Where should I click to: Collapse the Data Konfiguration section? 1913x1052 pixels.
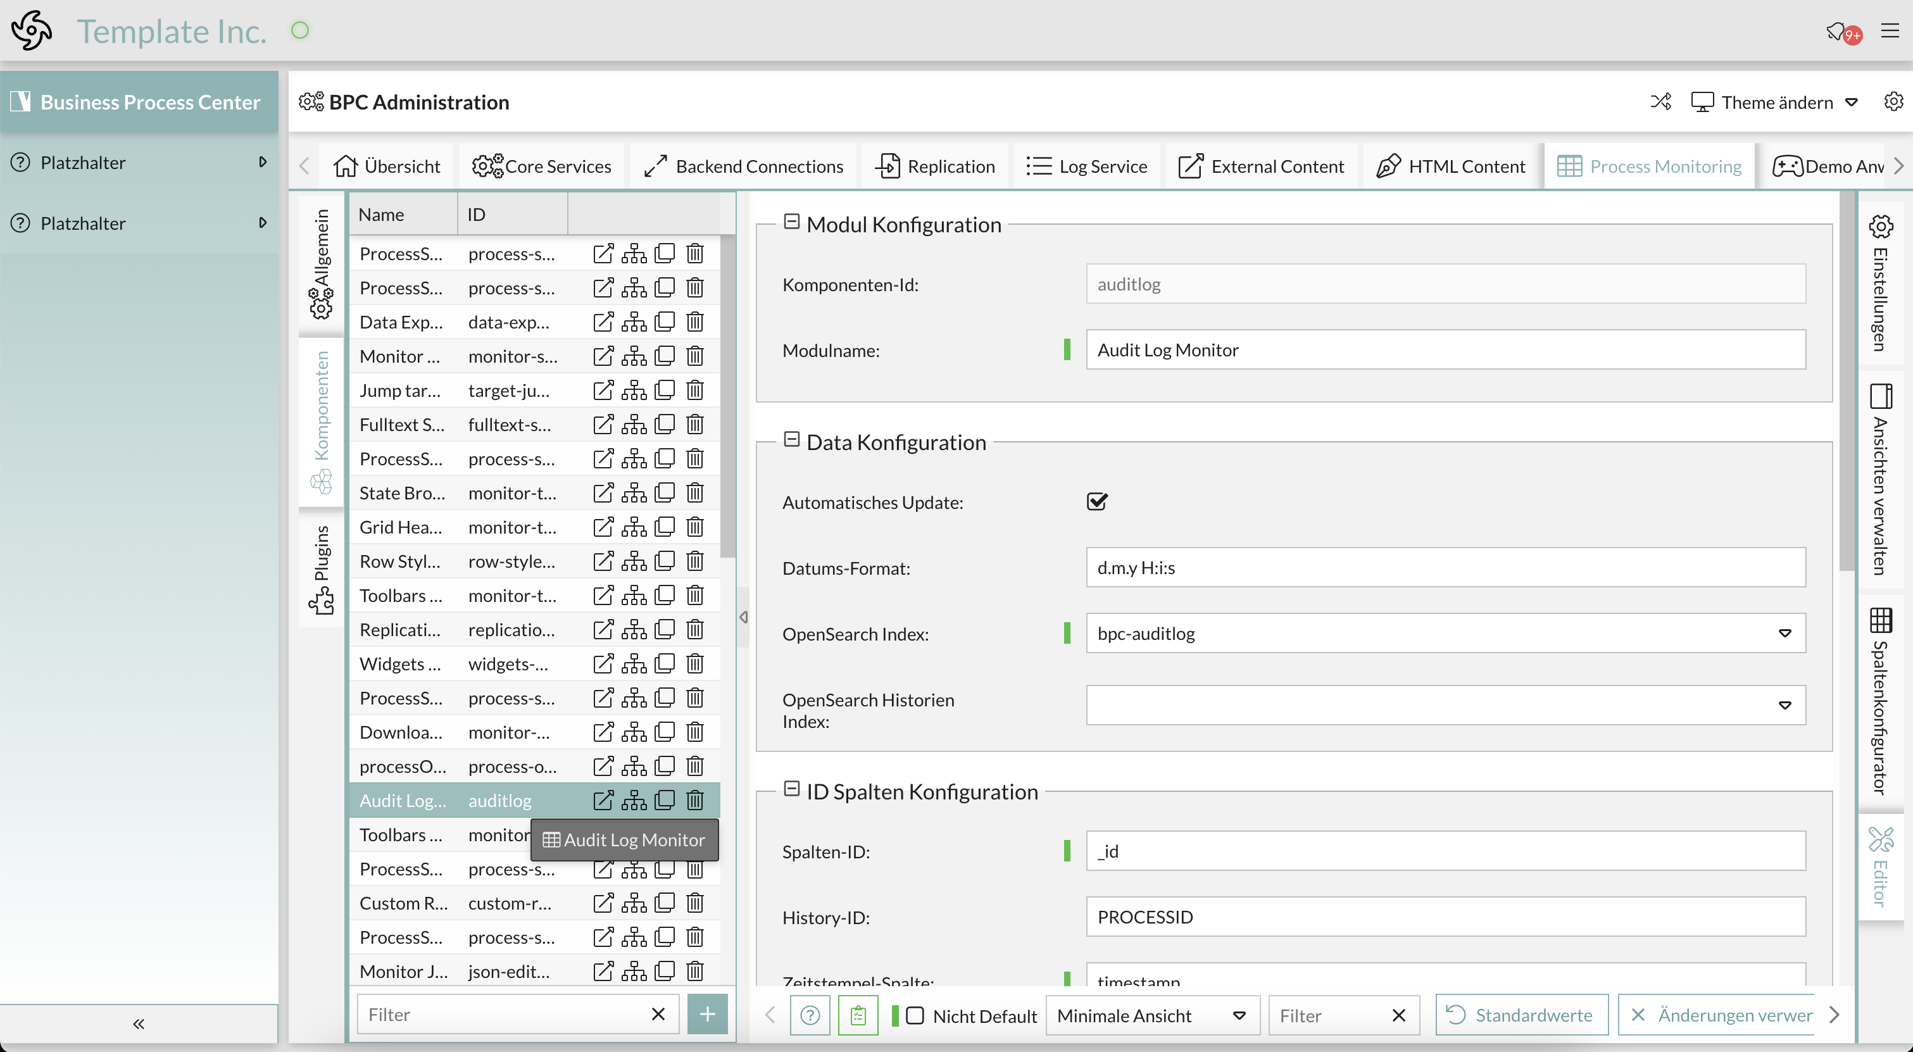point(792,438)
